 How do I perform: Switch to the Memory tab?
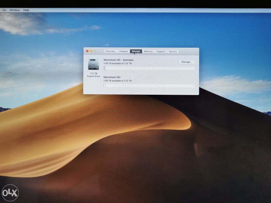click(148, 51)
